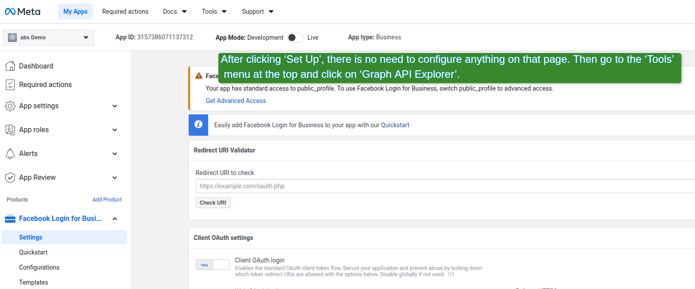Screen dimensions: 695x289
Task: Click the App type: Business text
Action: click(375, 37)
